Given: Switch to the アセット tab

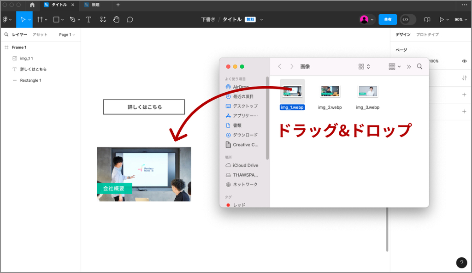Looking at the screenshot, I should click(40, 35).
